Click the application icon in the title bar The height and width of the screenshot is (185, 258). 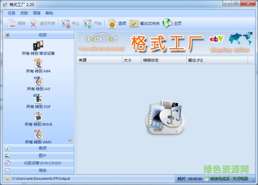tap(5, 4)
